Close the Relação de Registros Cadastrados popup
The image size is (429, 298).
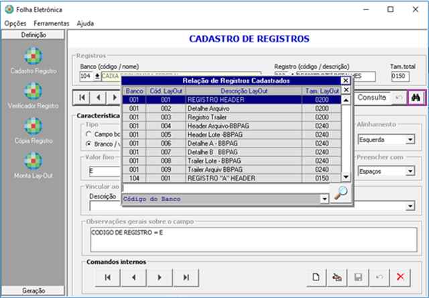tap(346, 81)
